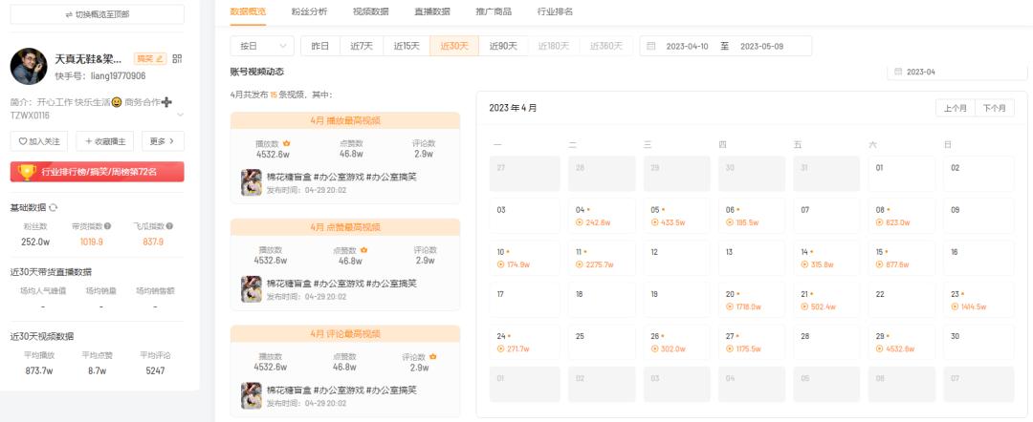Click 加入关注 button

click(x=39, y=140)
